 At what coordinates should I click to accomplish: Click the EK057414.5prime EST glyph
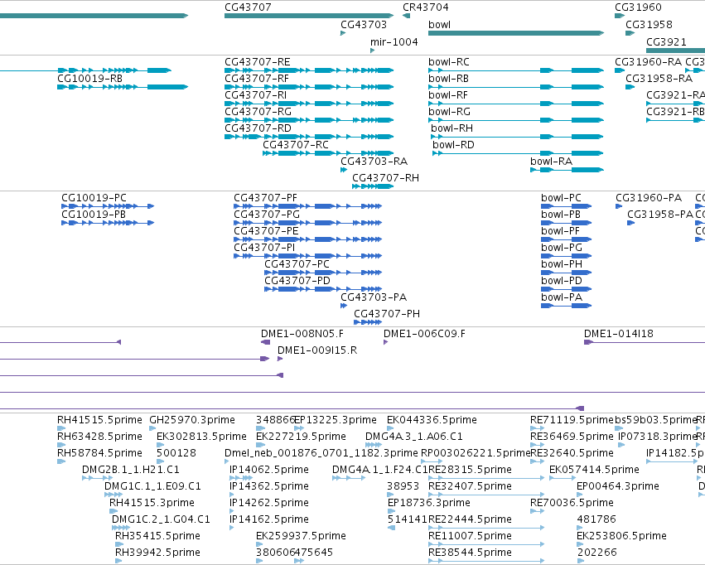(x=563, y=478)
